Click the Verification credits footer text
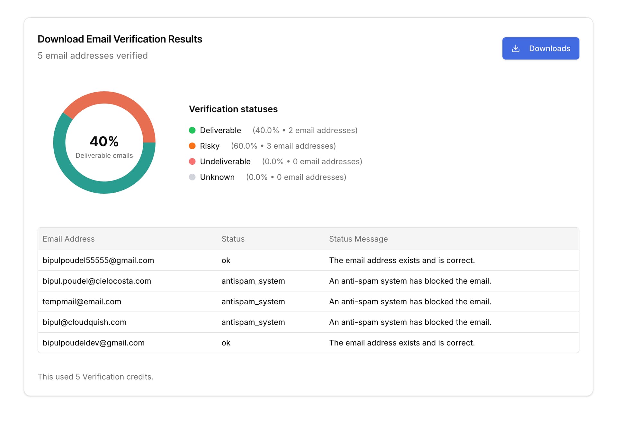 tap(95, 377)
